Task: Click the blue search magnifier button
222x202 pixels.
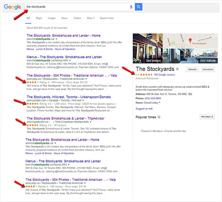Action: pos(138,7)
